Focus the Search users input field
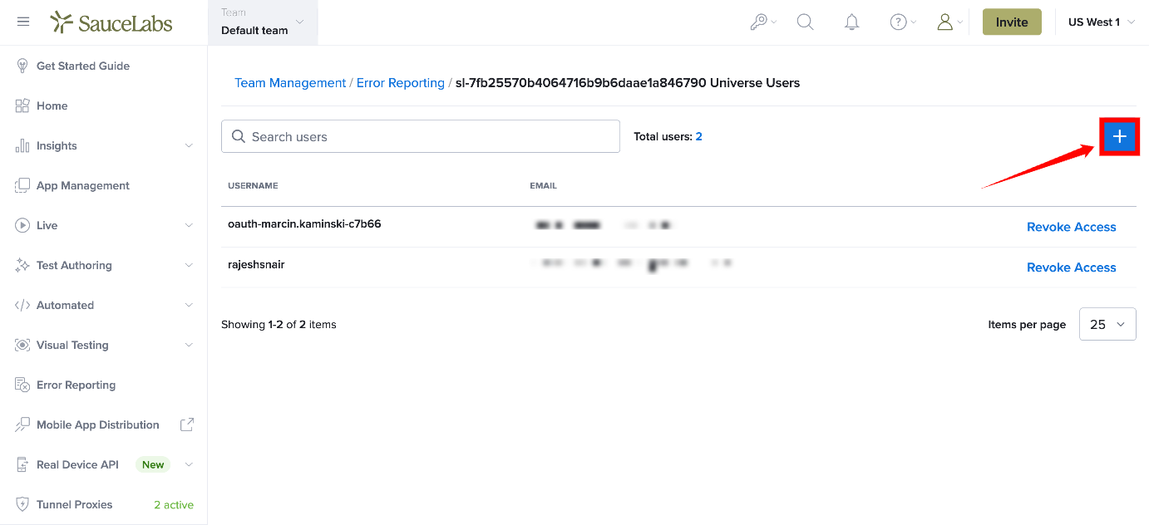Image resolution: width=1149 pixels, height=525 pixels. tap(421, 136)
